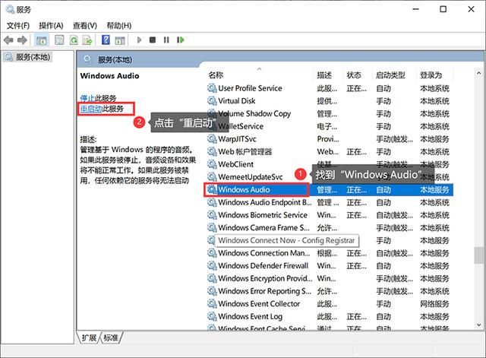Click the 停止 service link
Viewport: 486px width, 358px height.
pyautogui.click(x=87, y=98)
